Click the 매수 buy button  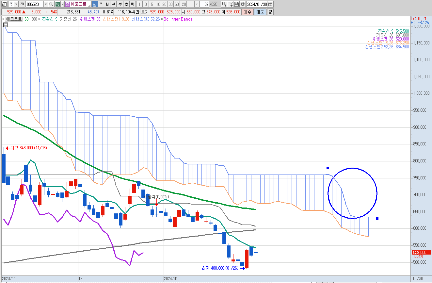click(x=248, y=11)
